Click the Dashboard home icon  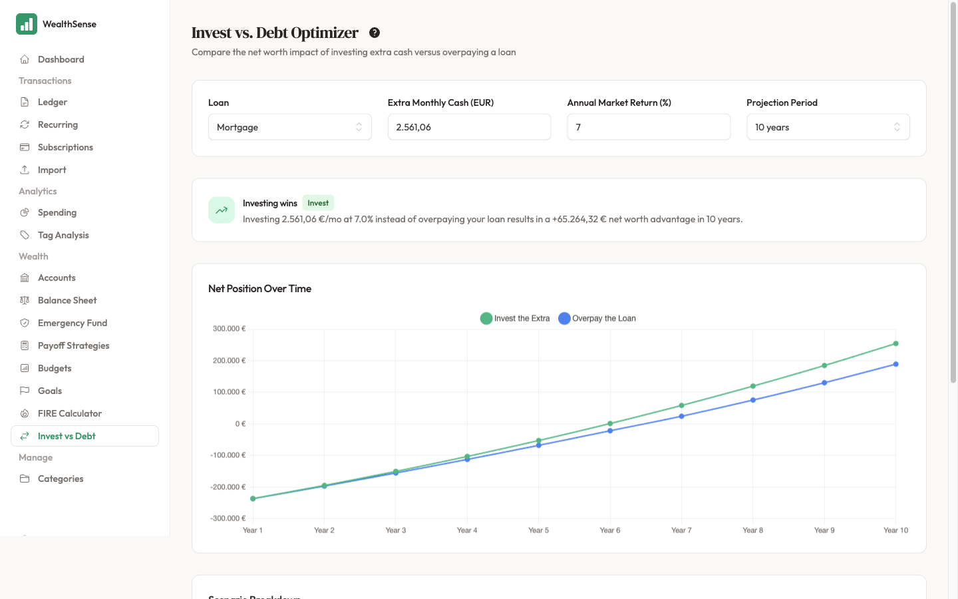tap(25, 59)
